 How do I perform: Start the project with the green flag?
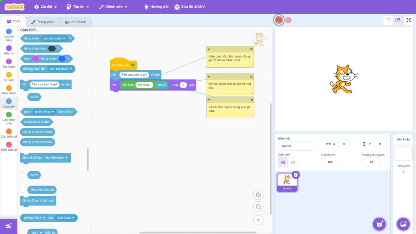tap(279, 20)
